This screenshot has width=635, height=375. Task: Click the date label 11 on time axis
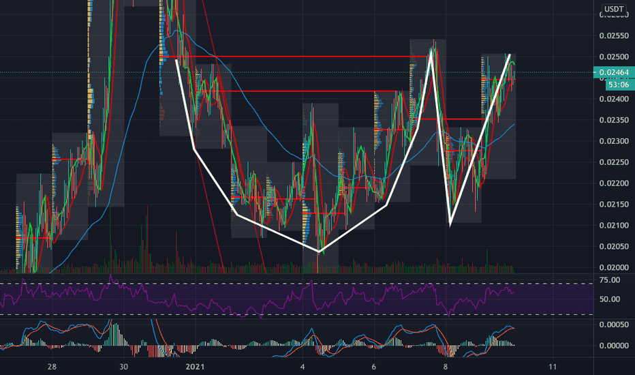click(553, 367)
